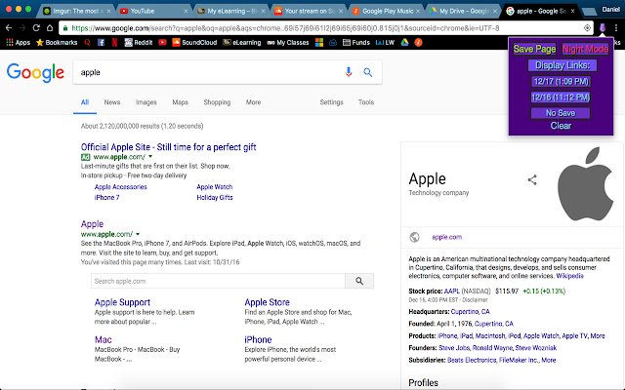The image size is (625, 390).
Task: Click the globe icon beside apple.com
Action: pos(414,237)
